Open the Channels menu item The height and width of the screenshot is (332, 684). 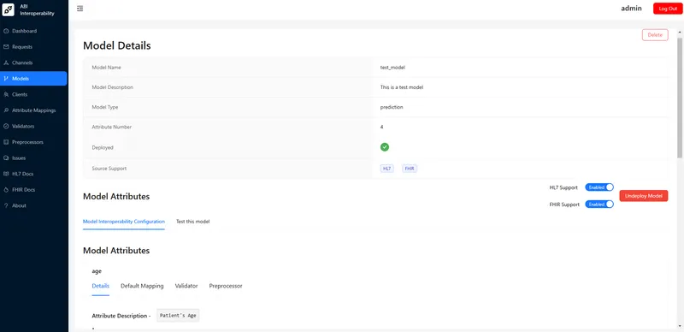[33, 63]
